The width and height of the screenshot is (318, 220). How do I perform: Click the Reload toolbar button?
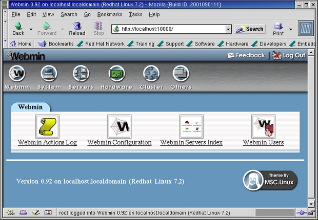click(x=77, y=29)
